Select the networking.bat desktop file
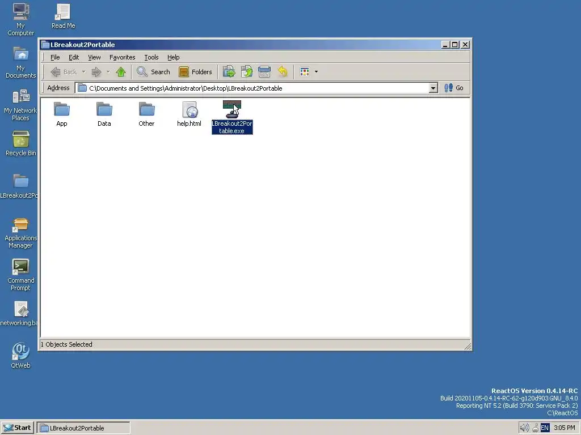 click(x=19, y=314)
